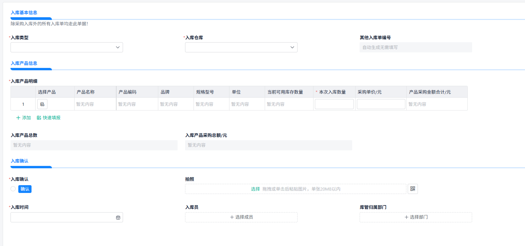
Task: Open the calendar icon in 入库时间 field
Action: click(x=118, y=217)
